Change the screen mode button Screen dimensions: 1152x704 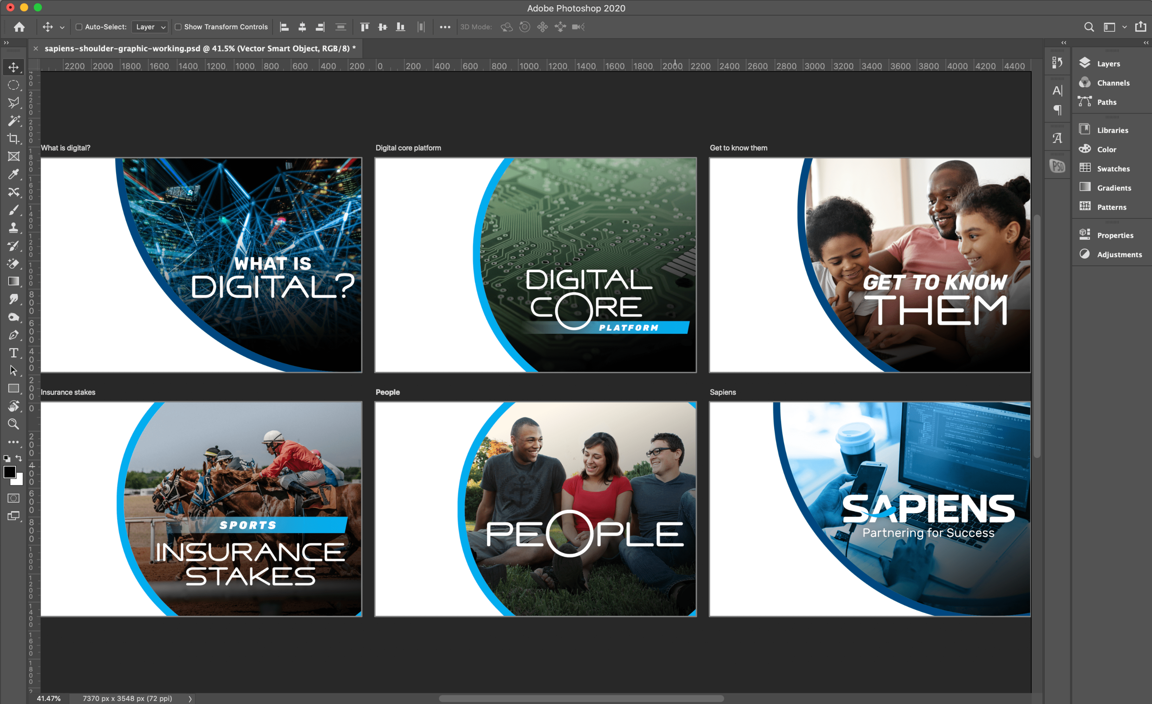click(x=13, y=516)
